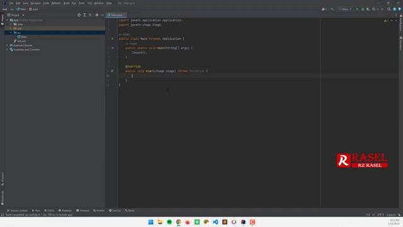
Task: Click the Debug bug icon in toolbar
Action: tap(363, 9)
